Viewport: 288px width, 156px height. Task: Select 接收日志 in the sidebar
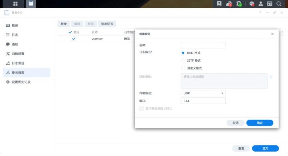[27, 73]
